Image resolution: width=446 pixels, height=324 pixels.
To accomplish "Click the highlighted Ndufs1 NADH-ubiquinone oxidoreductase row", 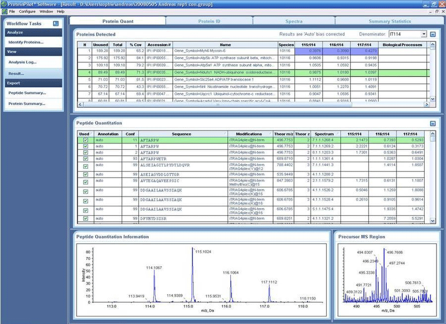I will click(x=253, y=72).
